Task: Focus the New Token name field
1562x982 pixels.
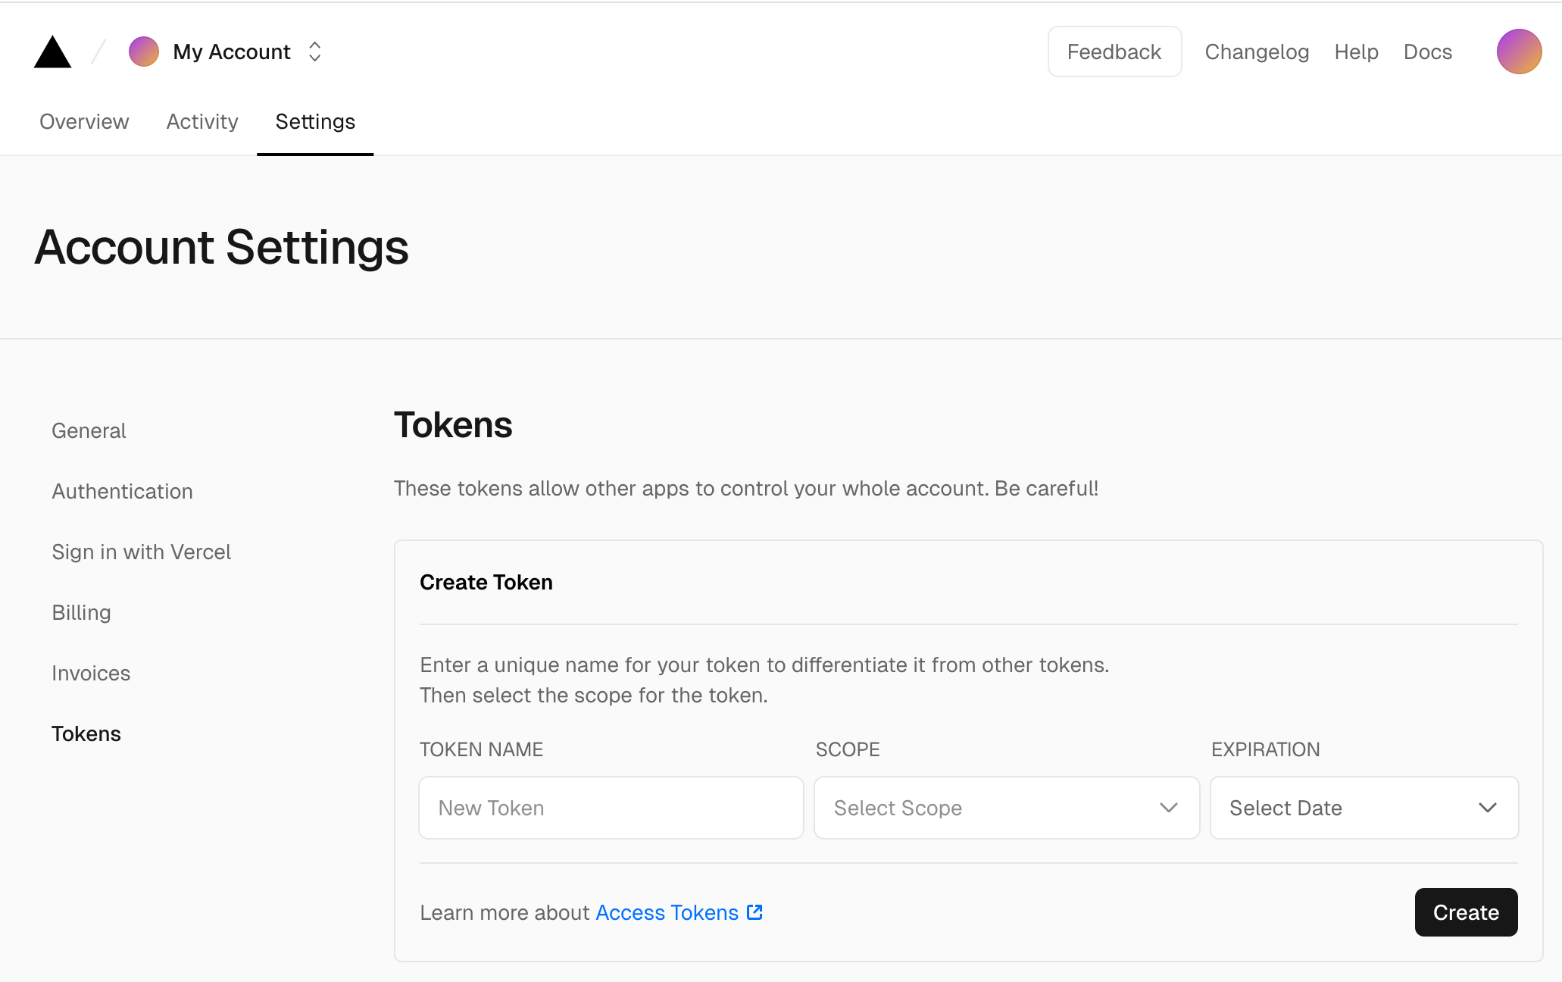Action: click(x=611, y=808)
